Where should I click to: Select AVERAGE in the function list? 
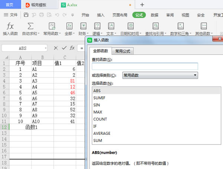pyautogui.click(x=101, y=133)
